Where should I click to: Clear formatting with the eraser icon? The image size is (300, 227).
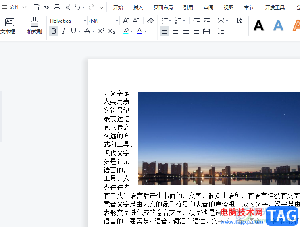[x=150, y=21]
